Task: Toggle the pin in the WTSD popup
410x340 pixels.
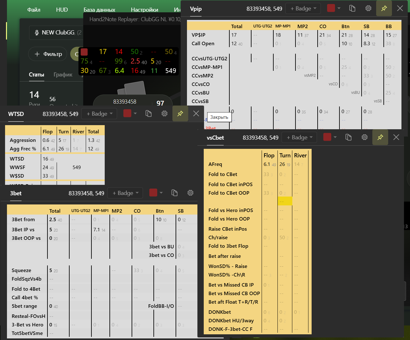Action: click(180, 114)
